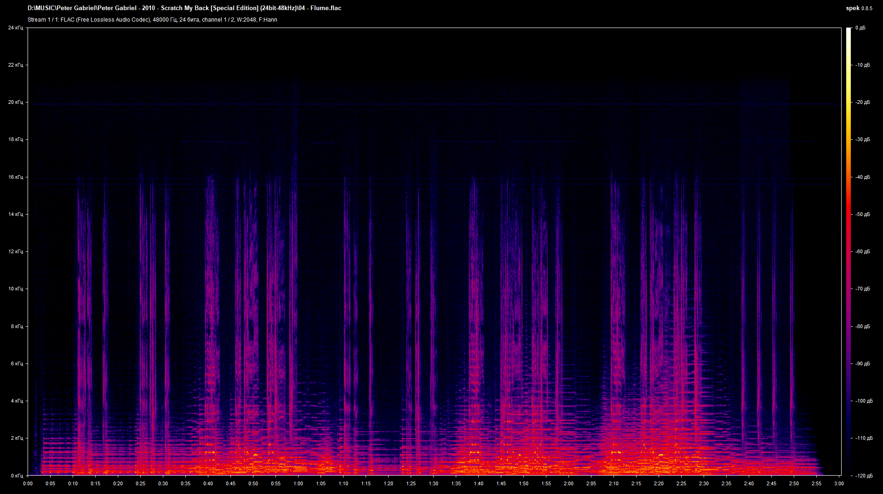Click the 0 кГц bottom frequency label
Screen dimensions: 883x494
pyautogui.click(x=17, y=476)
